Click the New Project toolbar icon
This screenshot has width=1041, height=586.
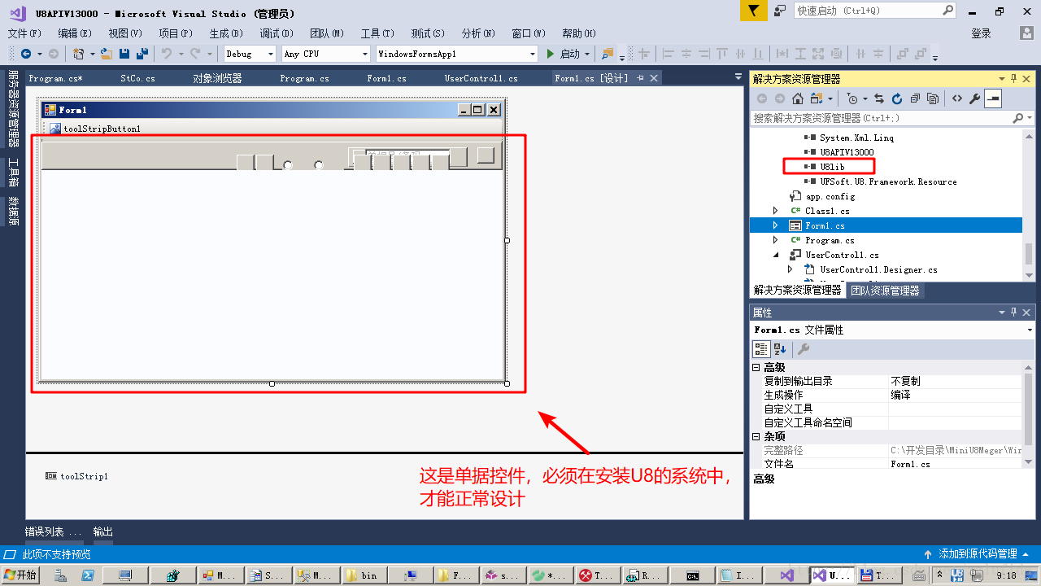click(79, 54)
